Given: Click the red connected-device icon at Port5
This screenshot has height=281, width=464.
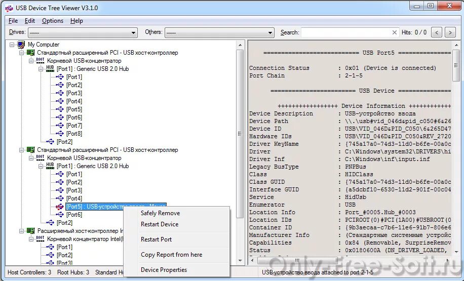Looking at the screenshot, I should coord(60,207).
